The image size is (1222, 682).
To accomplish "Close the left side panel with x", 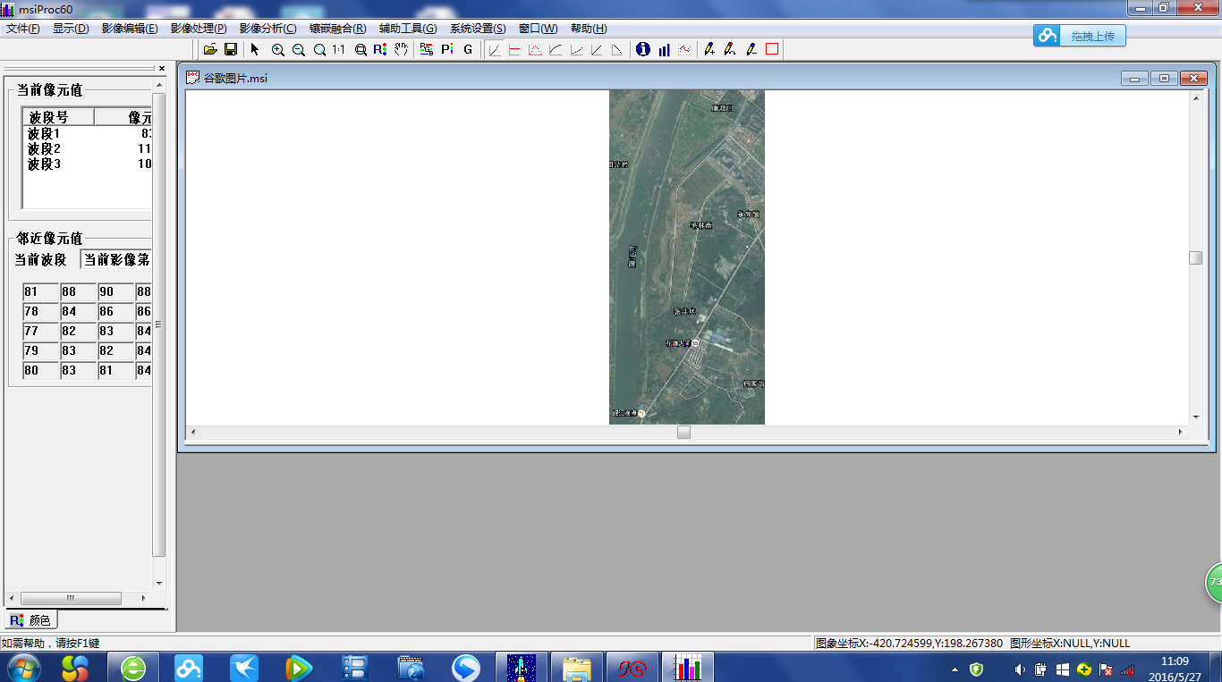I will tap(162, 69).
